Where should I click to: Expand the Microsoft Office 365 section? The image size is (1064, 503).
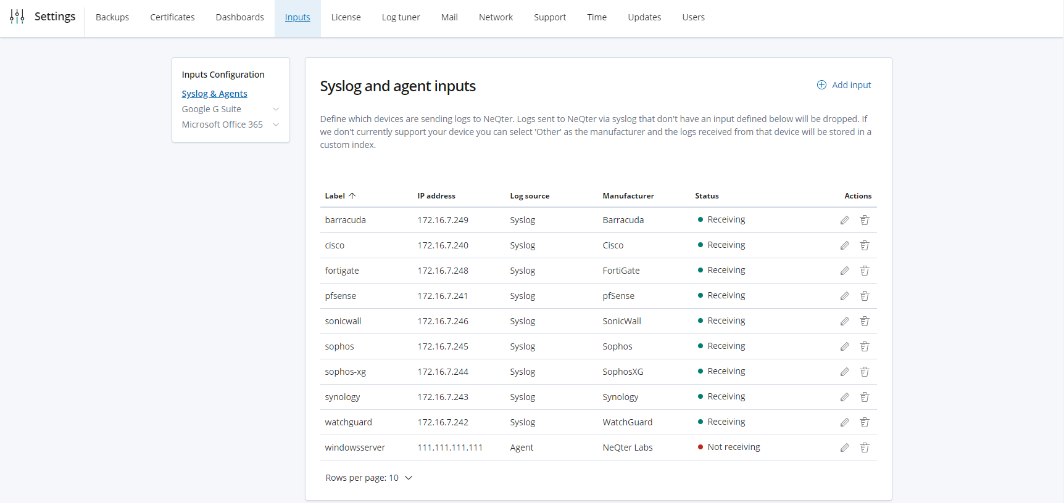point(276,125)
